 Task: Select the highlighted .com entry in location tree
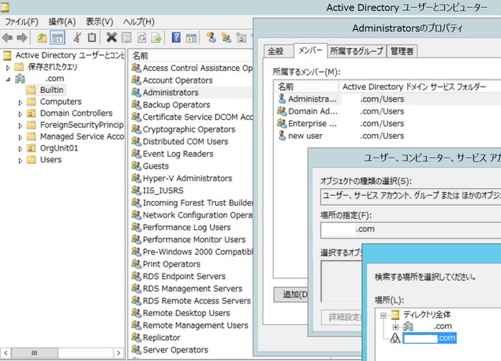[x=429, y=338]
